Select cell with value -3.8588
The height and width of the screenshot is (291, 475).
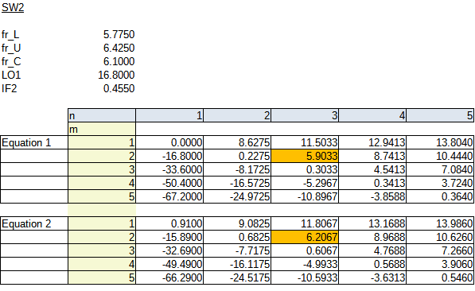click(x=372, y=196)
